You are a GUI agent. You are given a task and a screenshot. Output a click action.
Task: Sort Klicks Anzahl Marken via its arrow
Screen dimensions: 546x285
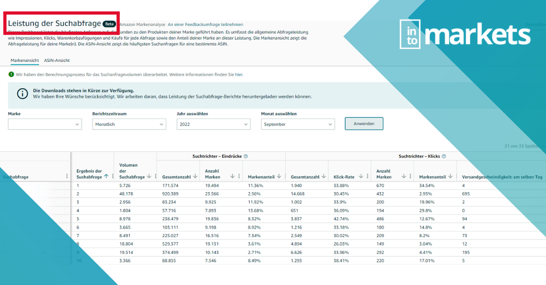click(x=404, y=176)
